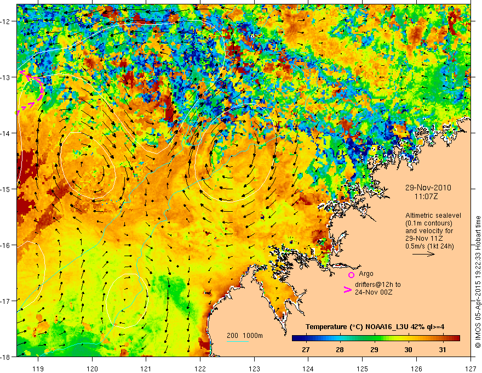
Task: Click longitude axis label 120
Action: pos(92,369)
